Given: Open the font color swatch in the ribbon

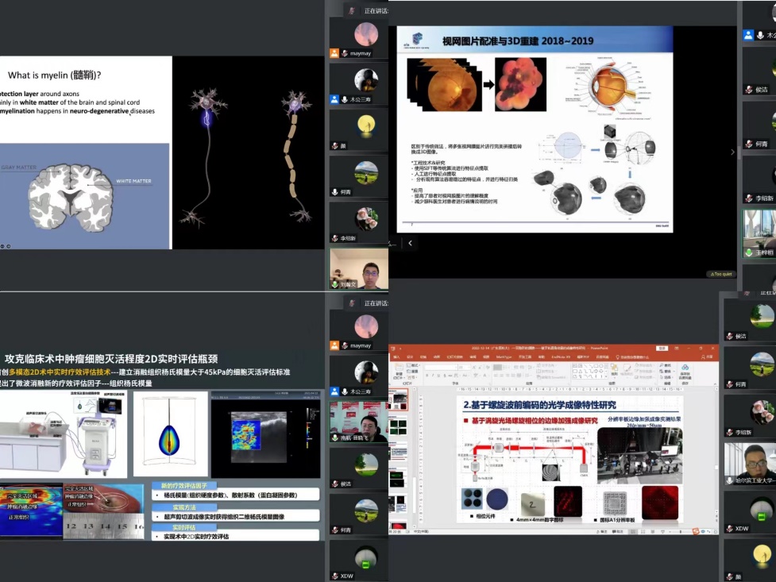Looking at the screenshot, I should coord(485,375).
